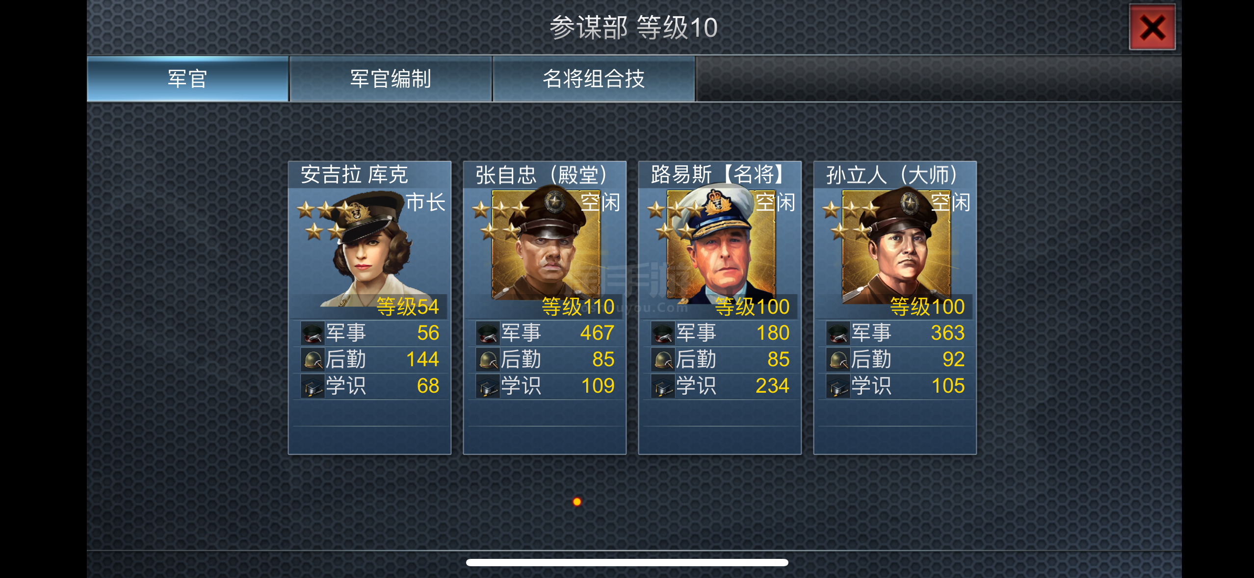Select the 军官 tab

click(x=187, y=79)
